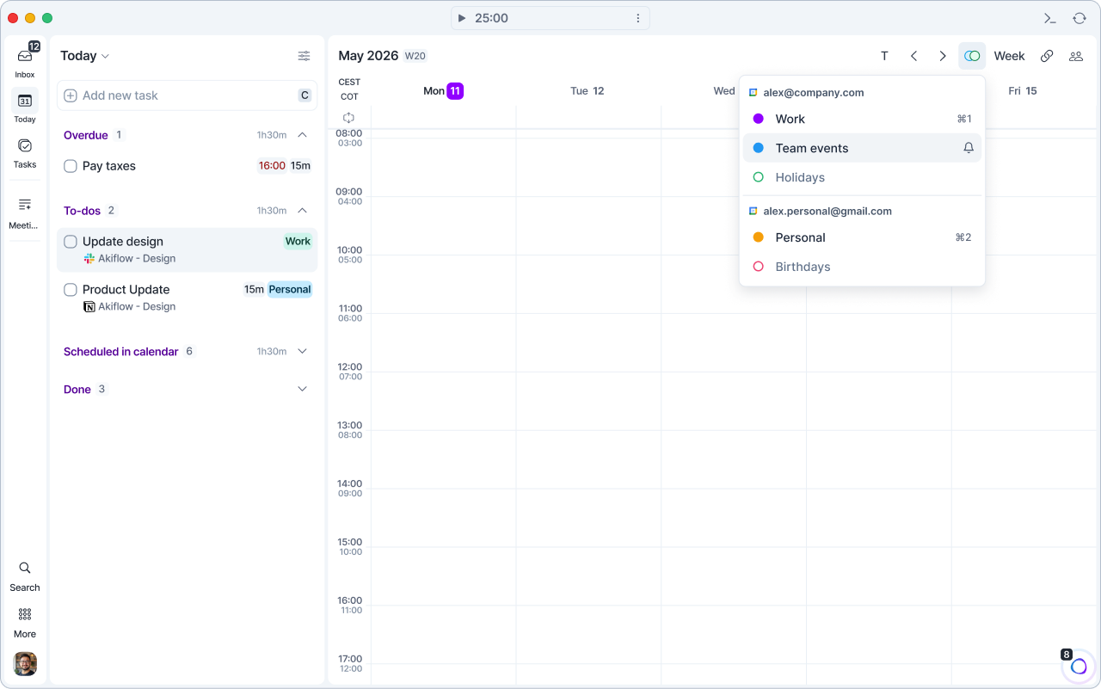The height and width of the screenshot is (689, 1101).
Task: Open the command bar terminal icon
Action: [1049, 18]
